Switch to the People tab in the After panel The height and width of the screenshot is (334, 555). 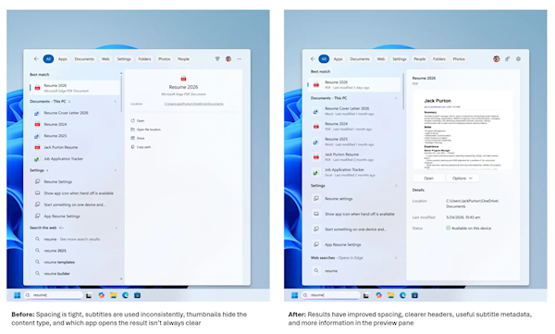(x=420, y=59)
